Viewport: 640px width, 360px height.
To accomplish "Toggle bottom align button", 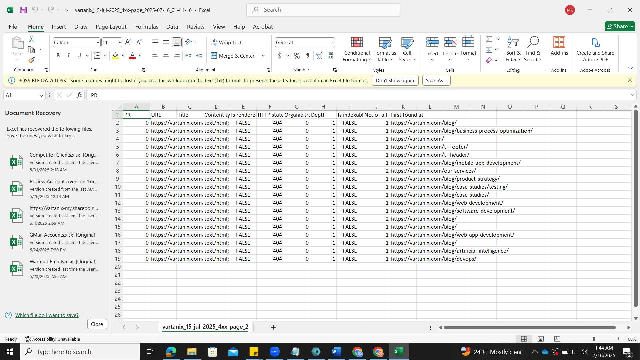I will pos(176,42).
